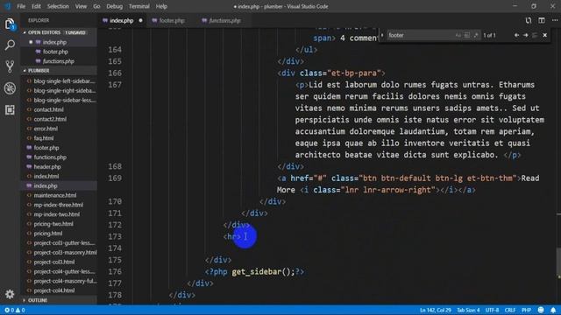The height and width of the screenshot is (315, 561).
Task: Split the editor to the right
Action: click(542, 20)
